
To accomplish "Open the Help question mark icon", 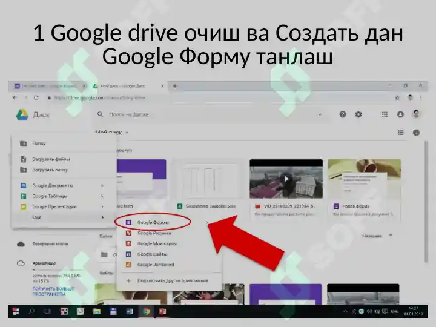I will coord(343,114).
